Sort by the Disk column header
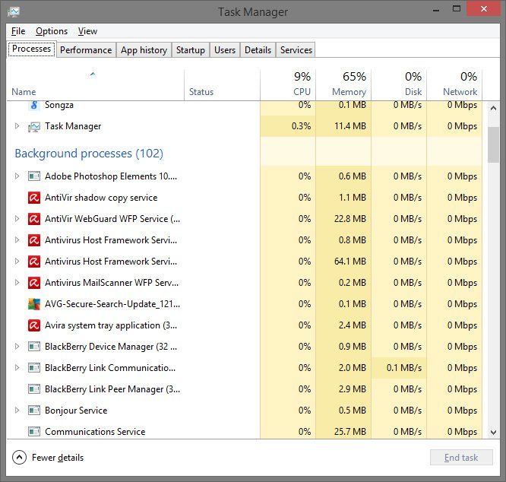This screenshot has width=506, height=482. click(x=399, y=84)
